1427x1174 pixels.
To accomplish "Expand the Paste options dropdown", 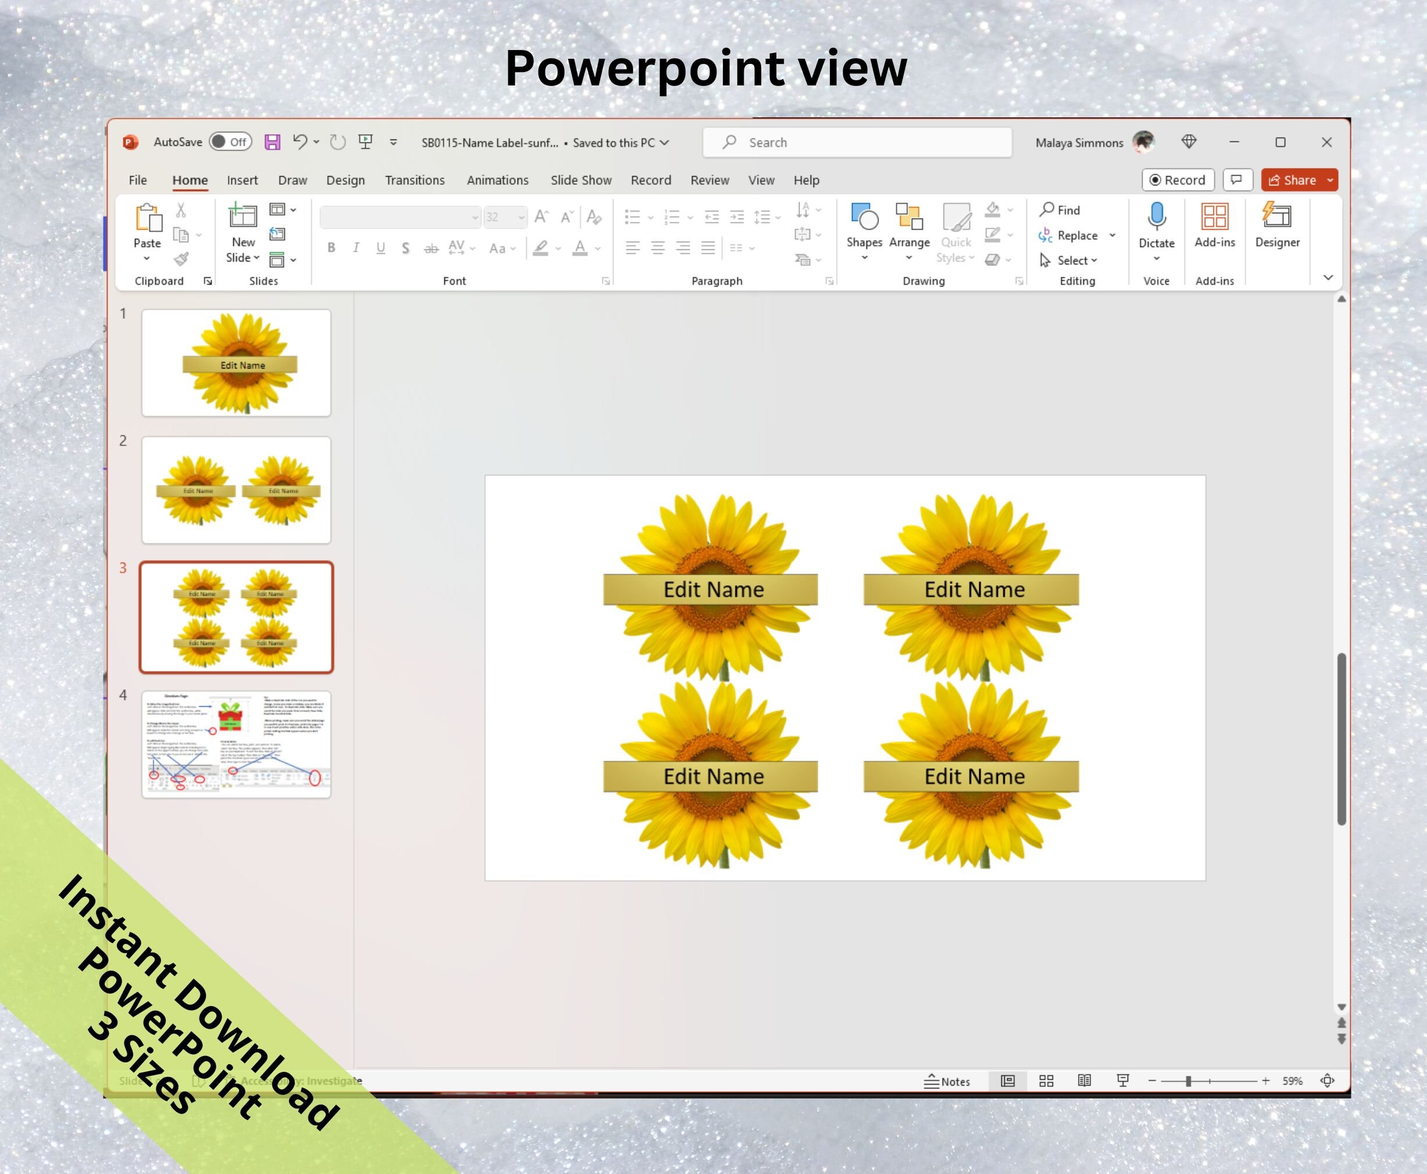I will pyautogui.click(x=148, y=260).
